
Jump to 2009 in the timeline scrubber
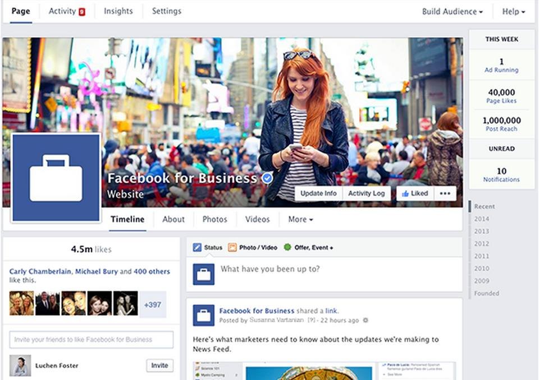482,281
